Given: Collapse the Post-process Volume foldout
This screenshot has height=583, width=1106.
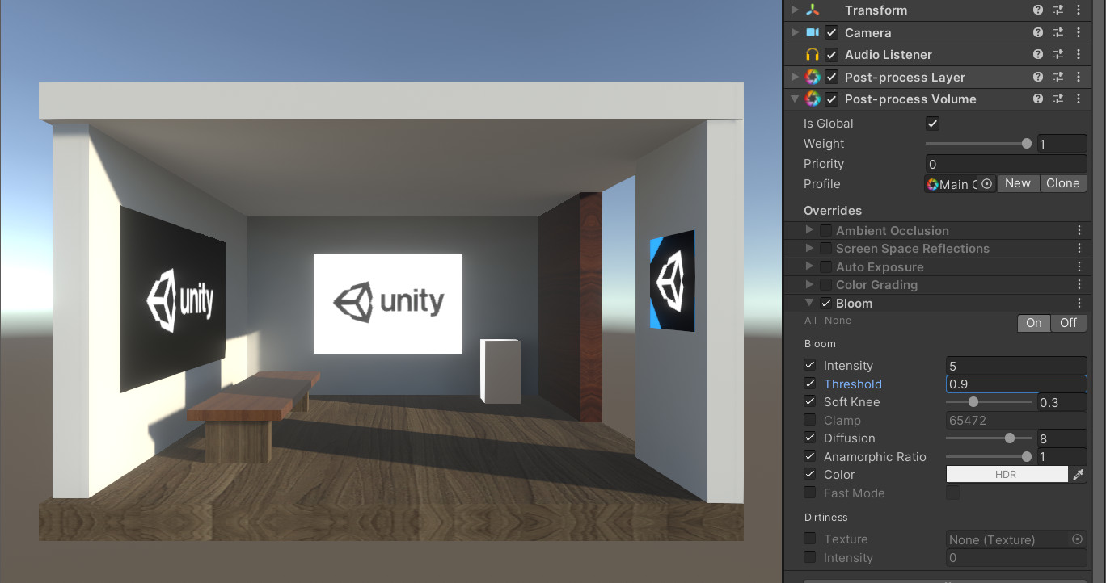Looking at the screenshot, I should (795, 99).
